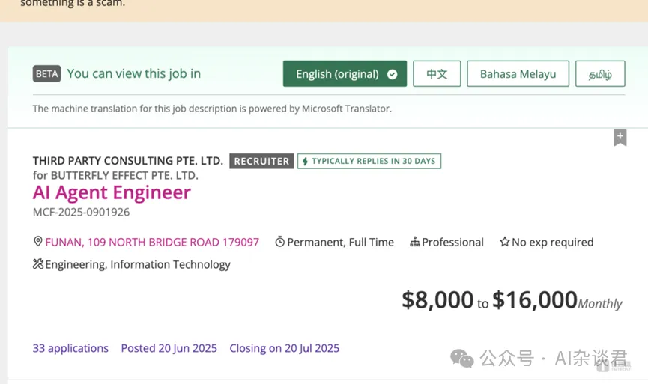This screenshot has width=648, height=384.
Task: Switch job description to 中文
Action: [x=437, y=74]
